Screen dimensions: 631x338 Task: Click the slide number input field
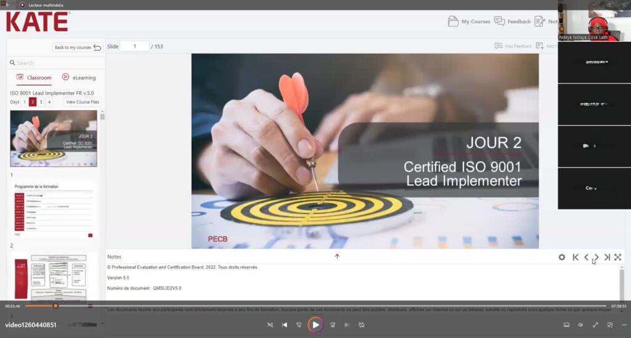(135, 46)
